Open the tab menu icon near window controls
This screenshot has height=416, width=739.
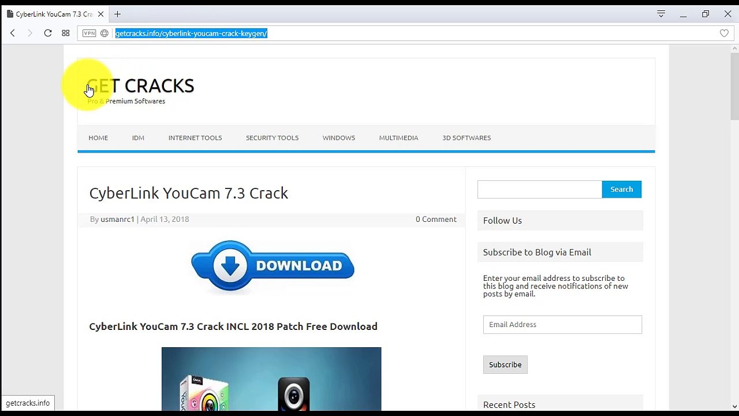pyautogui.click(x=661, y=14)
